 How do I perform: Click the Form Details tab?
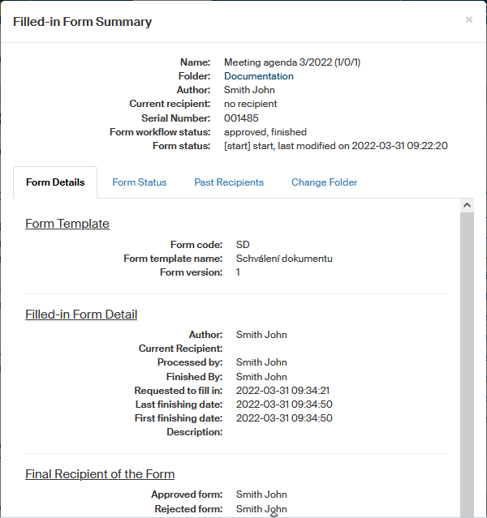click(55, 182)
